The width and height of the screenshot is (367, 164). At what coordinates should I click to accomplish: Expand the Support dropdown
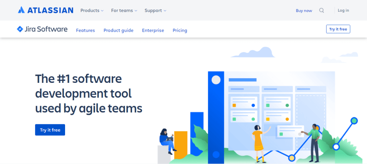pos(156,10)
